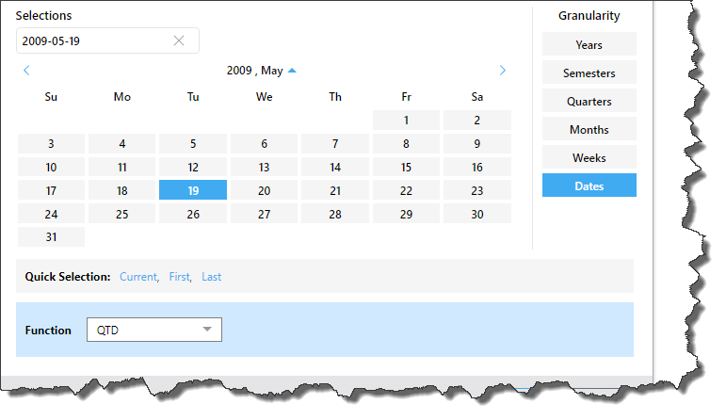The width and height of the screenshot is (726, 420).
Task: Expand the 2009, May month picker arrow
Action: tap(292, 71)
